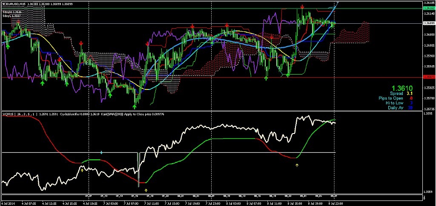Screen dimensions: 436x206
Task: Click the 7 Jul 23:00 time label
Action: 214,203
